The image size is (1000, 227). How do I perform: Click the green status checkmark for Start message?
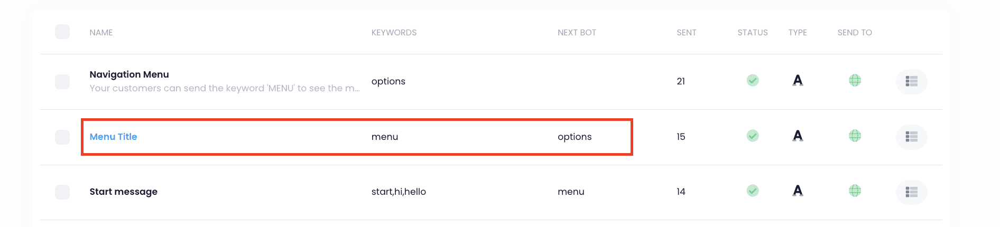pyautogui.click(x=753, y=191)
